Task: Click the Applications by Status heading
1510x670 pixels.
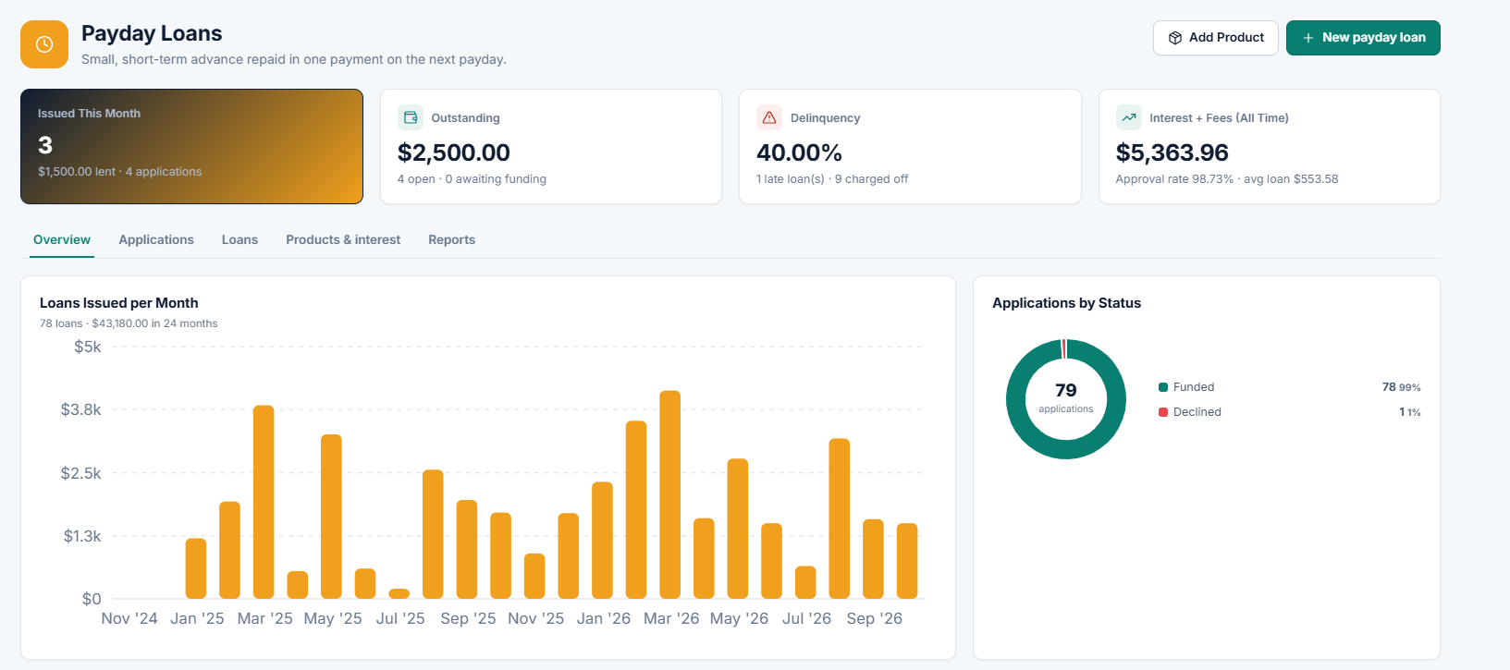Action: tap(1067, 303)
